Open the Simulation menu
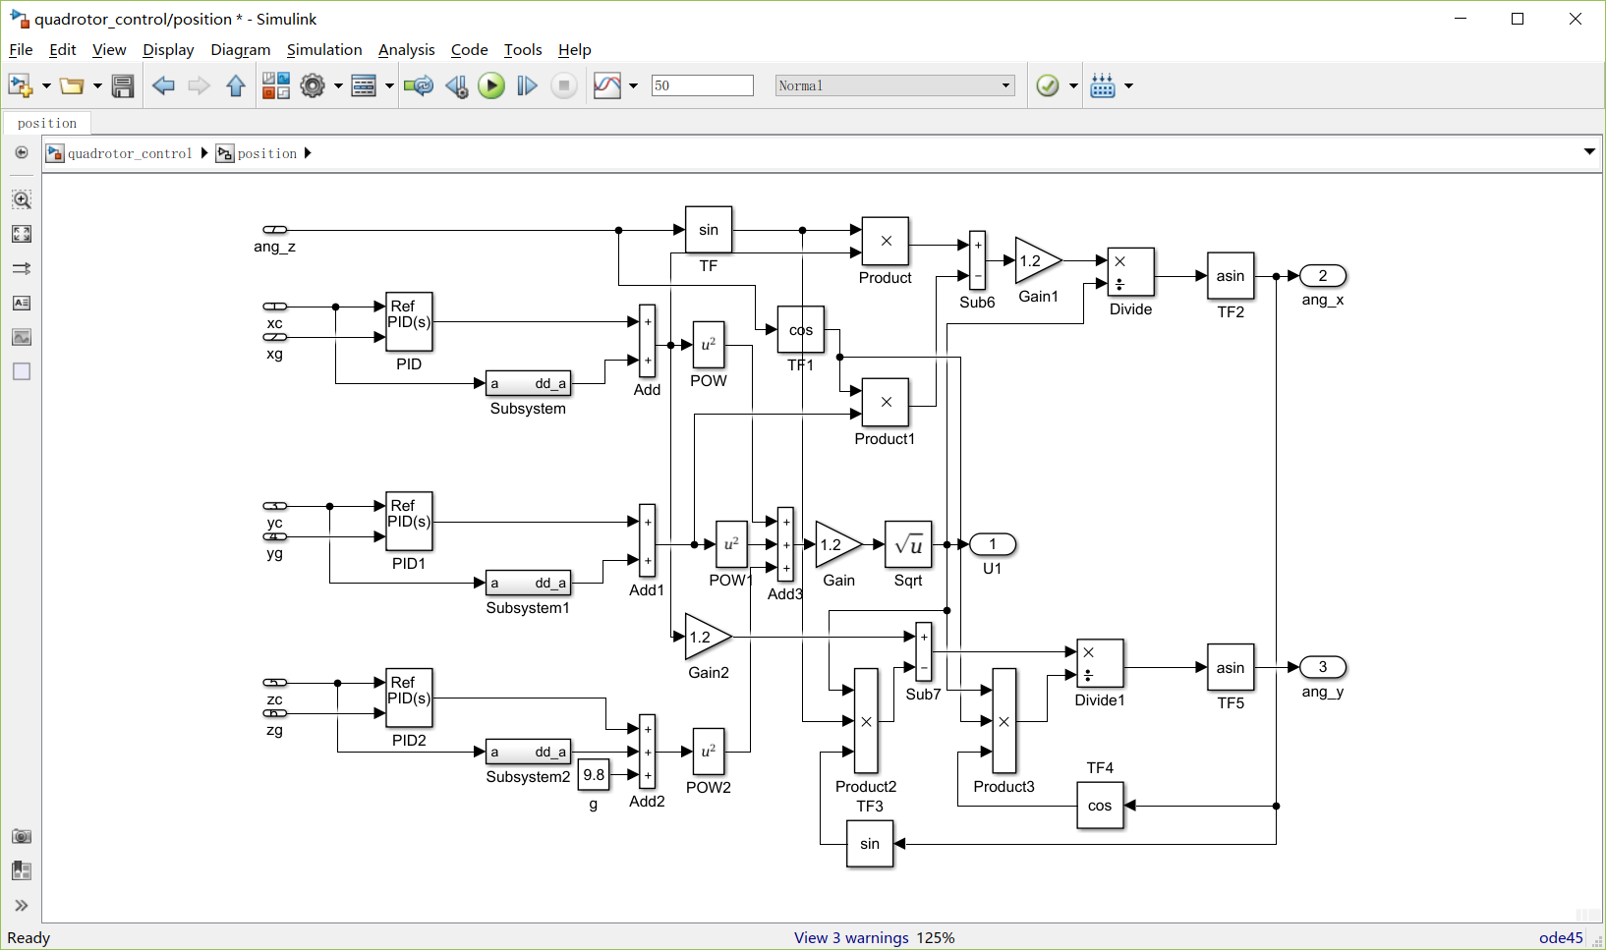The width and height of the screenshot is (1606, 950). [323, 50]
